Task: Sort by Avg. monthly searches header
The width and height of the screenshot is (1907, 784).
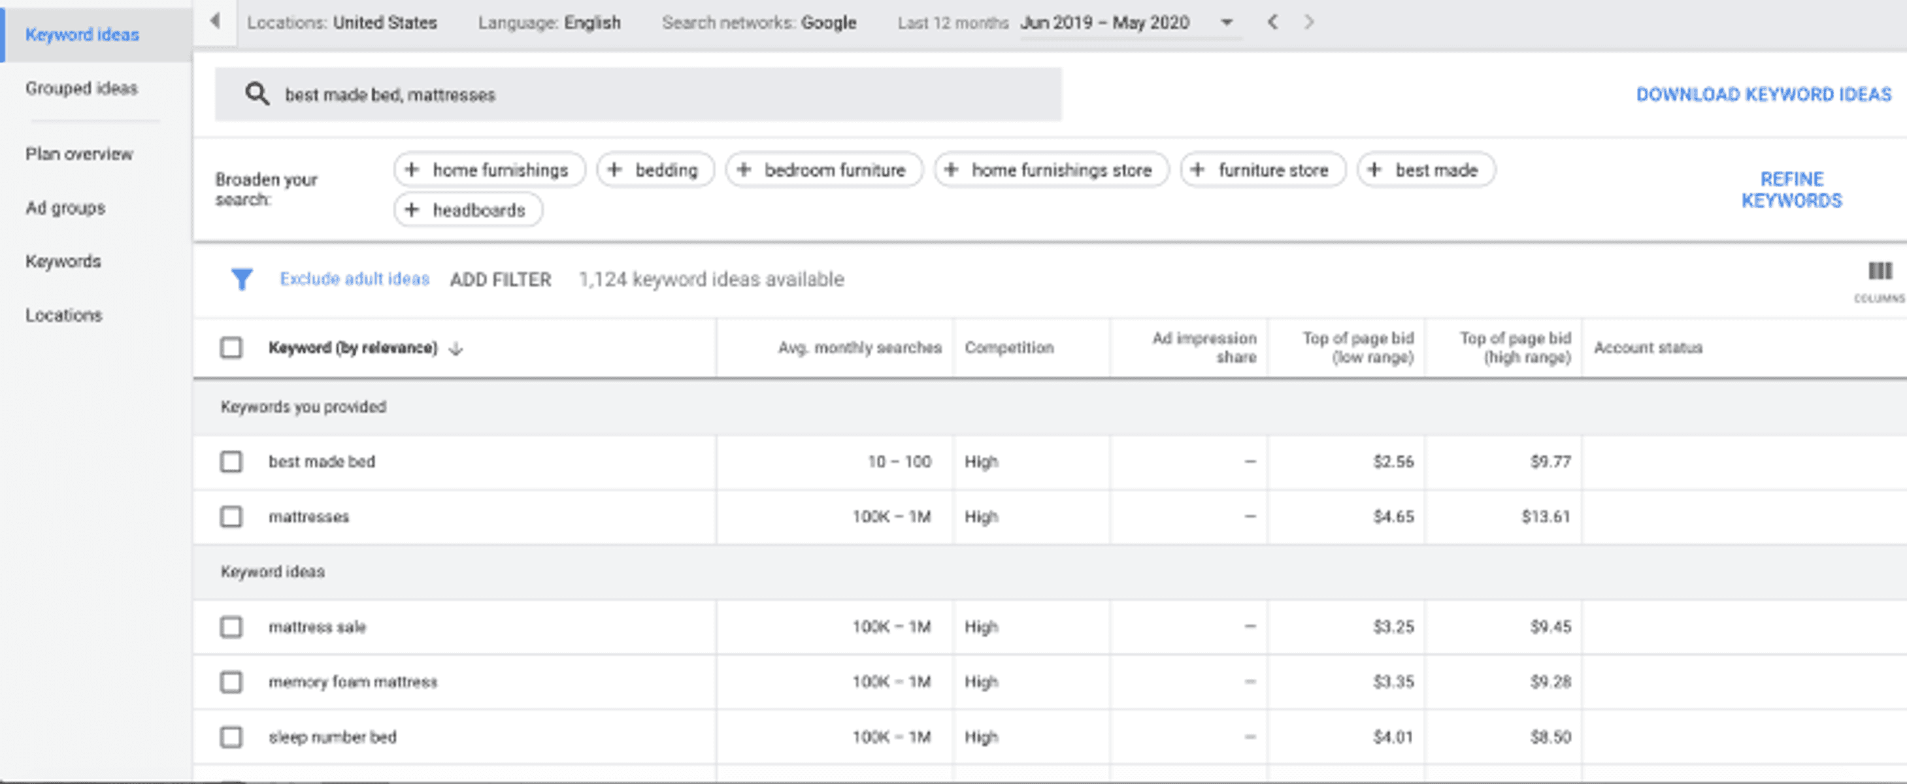Action: coord(859,347)
